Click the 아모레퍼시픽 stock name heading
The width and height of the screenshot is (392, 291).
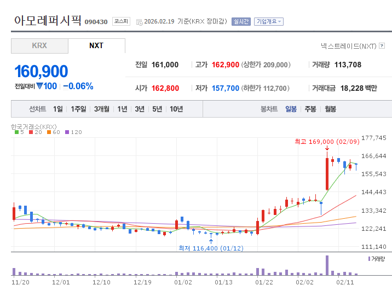point(48,20)
